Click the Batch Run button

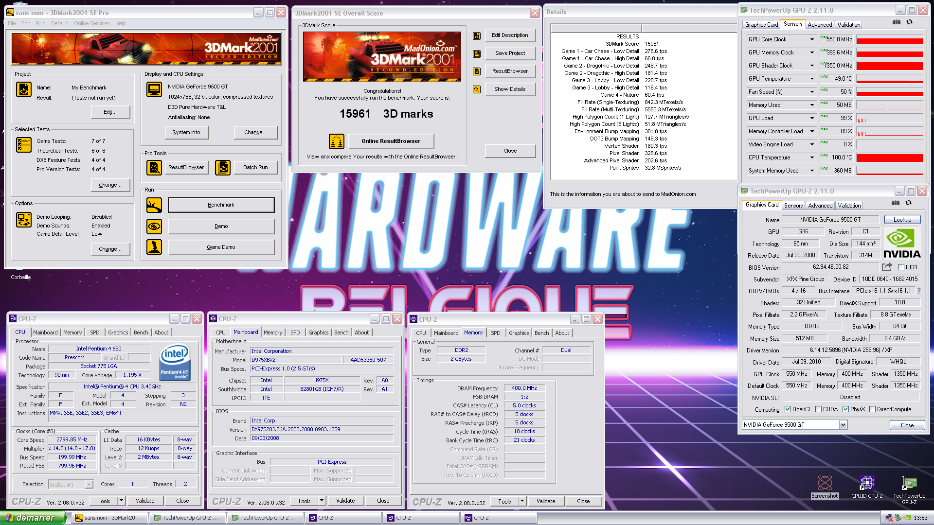256,168
